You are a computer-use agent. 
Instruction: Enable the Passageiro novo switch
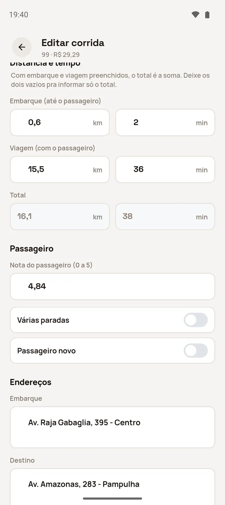pyautogui.click(x=195, y=351)
